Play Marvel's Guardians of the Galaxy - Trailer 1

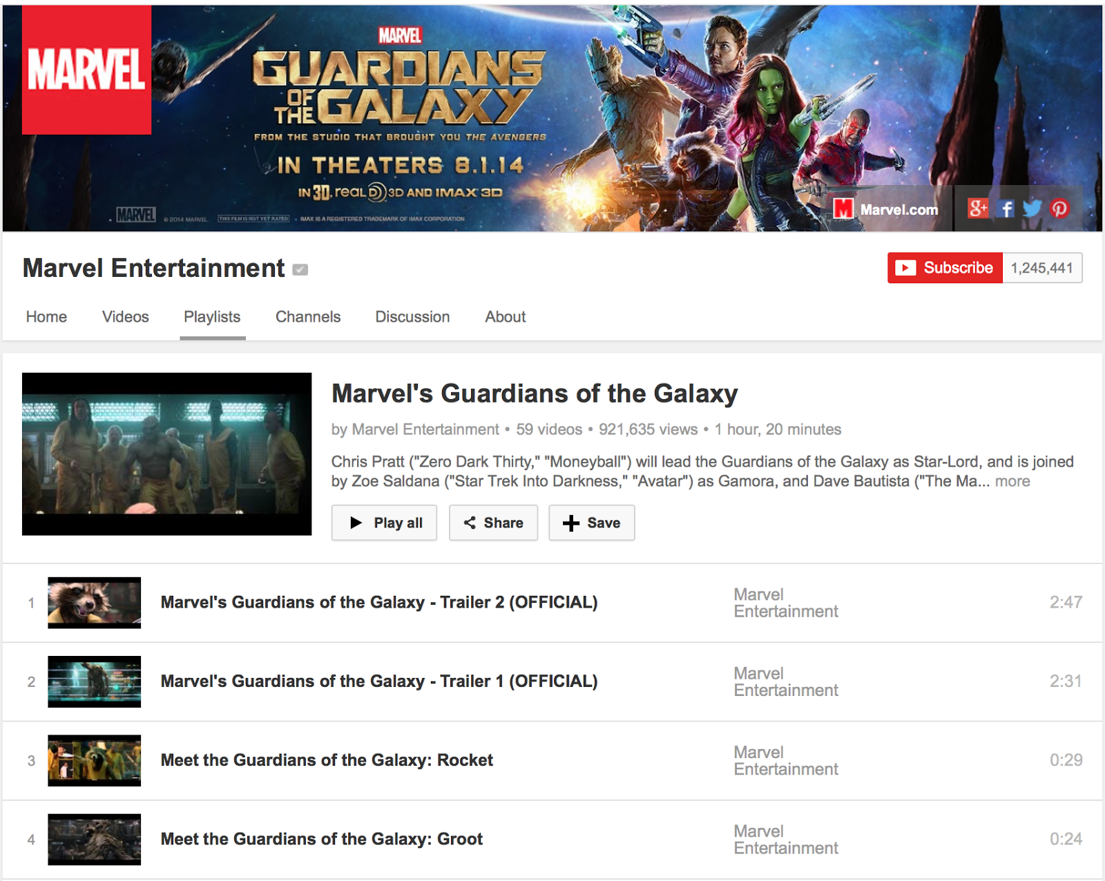pyautogui.click(x=379, y=681)
